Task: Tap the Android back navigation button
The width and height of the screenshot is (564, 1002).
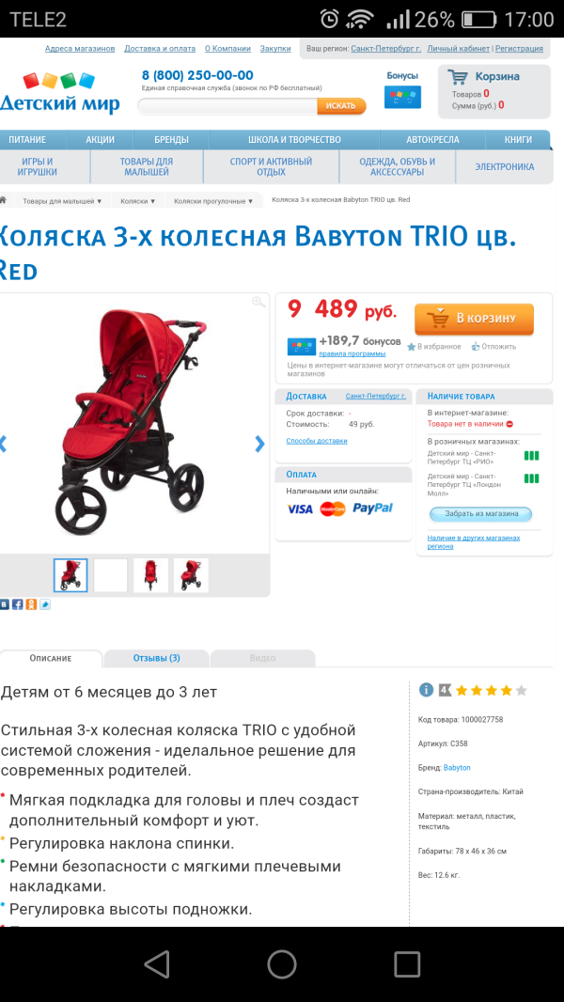Action: click(156, 963)
